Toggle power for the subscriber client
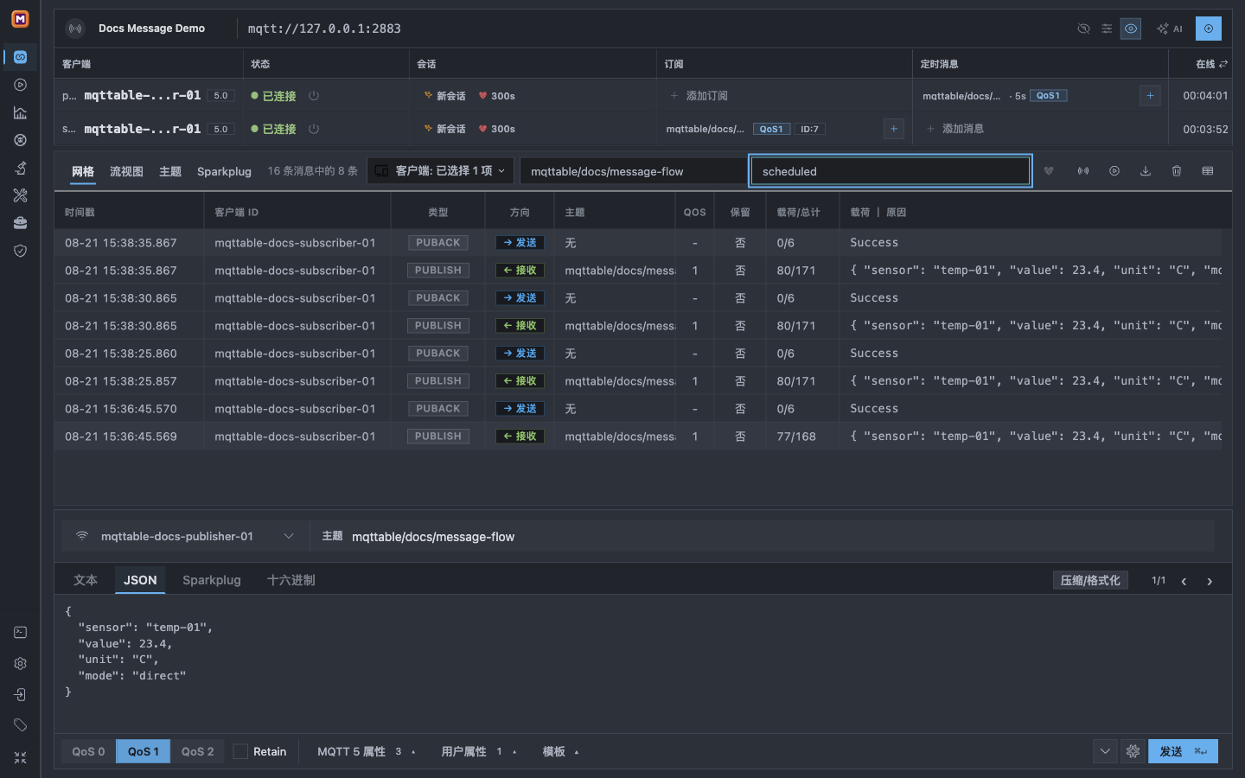1245x778 pixels. (x=314, y=129)
